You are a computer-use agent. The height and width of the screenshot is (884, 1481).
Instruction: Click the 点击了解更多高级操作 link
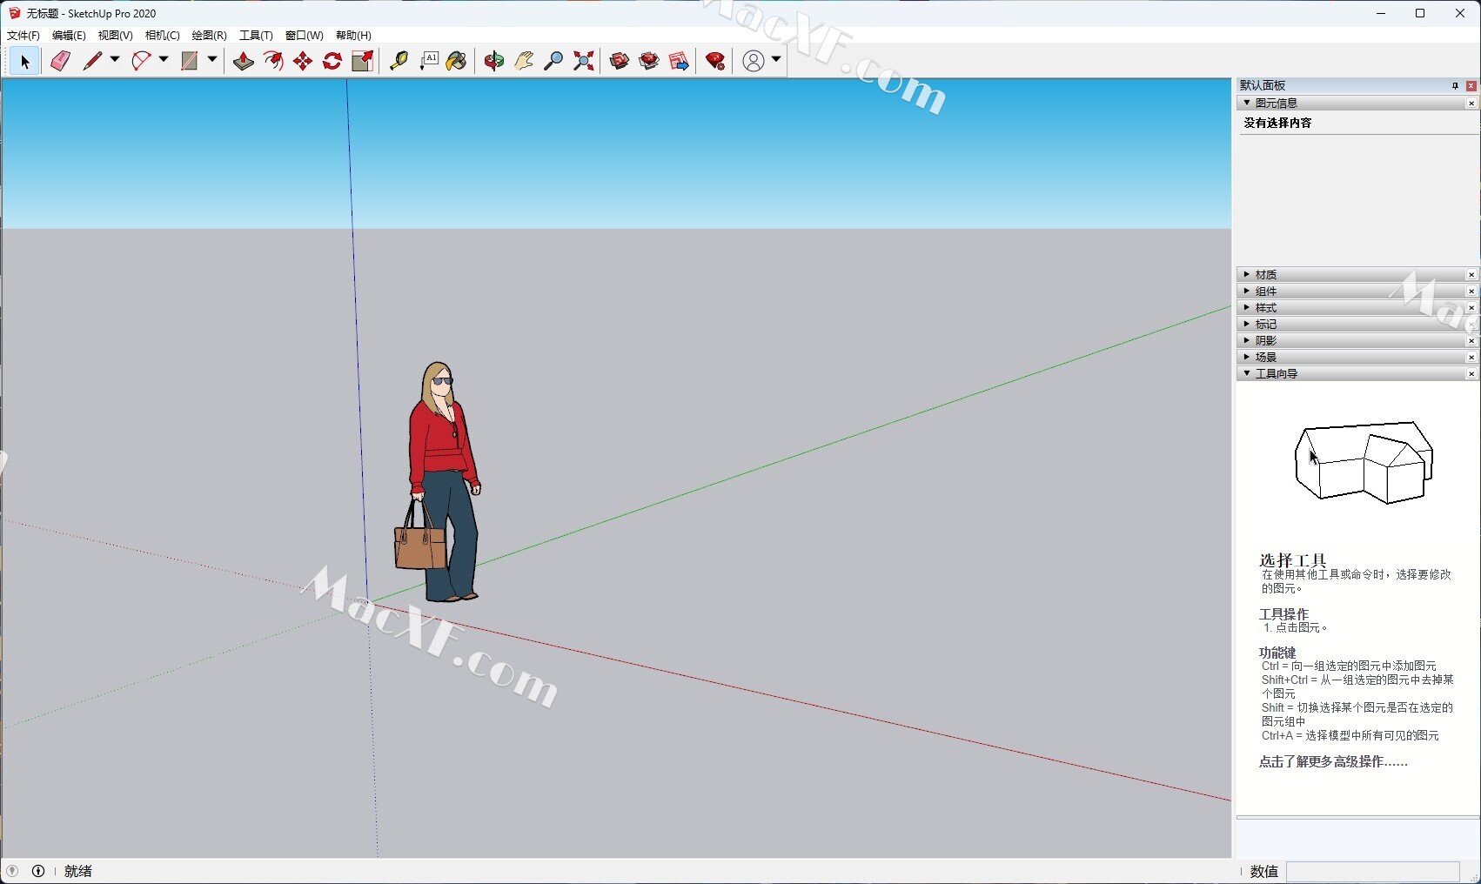click(1332, 762)
